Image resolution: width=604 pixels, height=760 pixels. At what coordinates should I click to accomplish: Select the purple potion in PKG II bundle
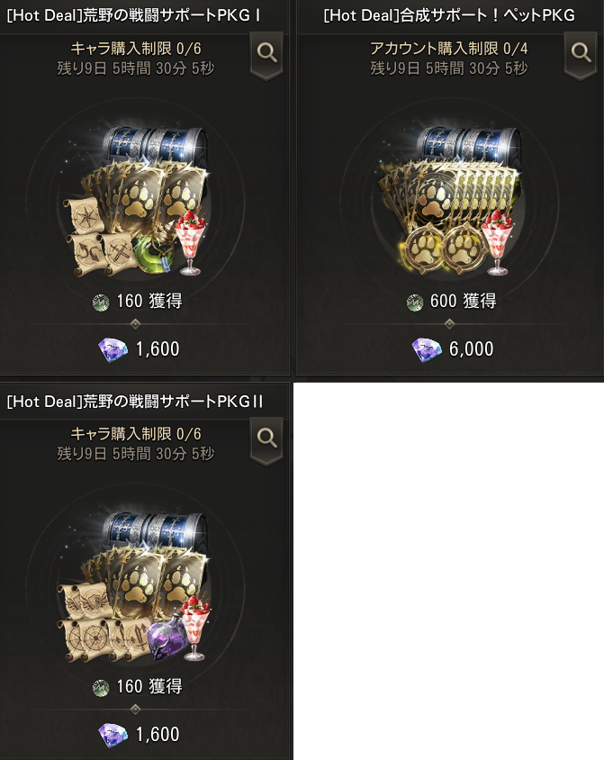(x=167, y=638)
